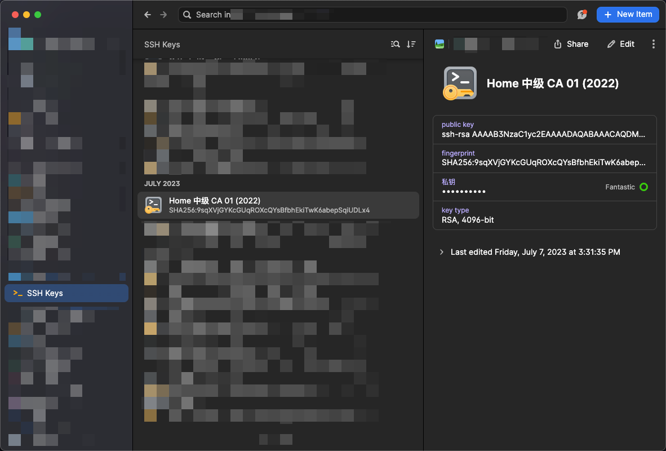This screenshot has height=451, width=666.
Task: Click the vault icon in detail header
Action: point(439,44)
